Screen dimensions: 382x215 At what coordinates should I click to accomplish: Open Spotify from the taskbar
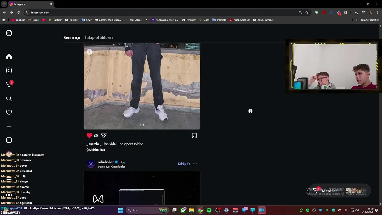click(209, 210)
